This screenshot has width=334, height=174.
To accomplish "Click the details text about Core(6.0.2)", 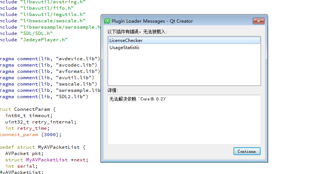I will tap(138, 99).
